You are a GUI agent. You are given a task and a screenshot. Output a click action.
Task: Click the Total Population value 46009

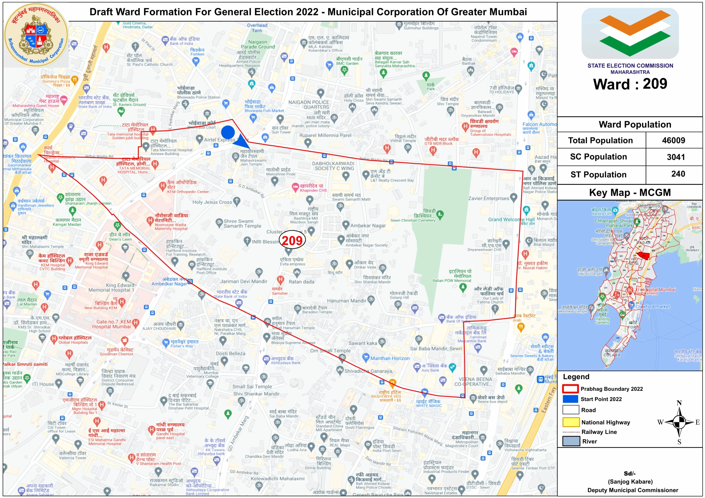[673, 140]
